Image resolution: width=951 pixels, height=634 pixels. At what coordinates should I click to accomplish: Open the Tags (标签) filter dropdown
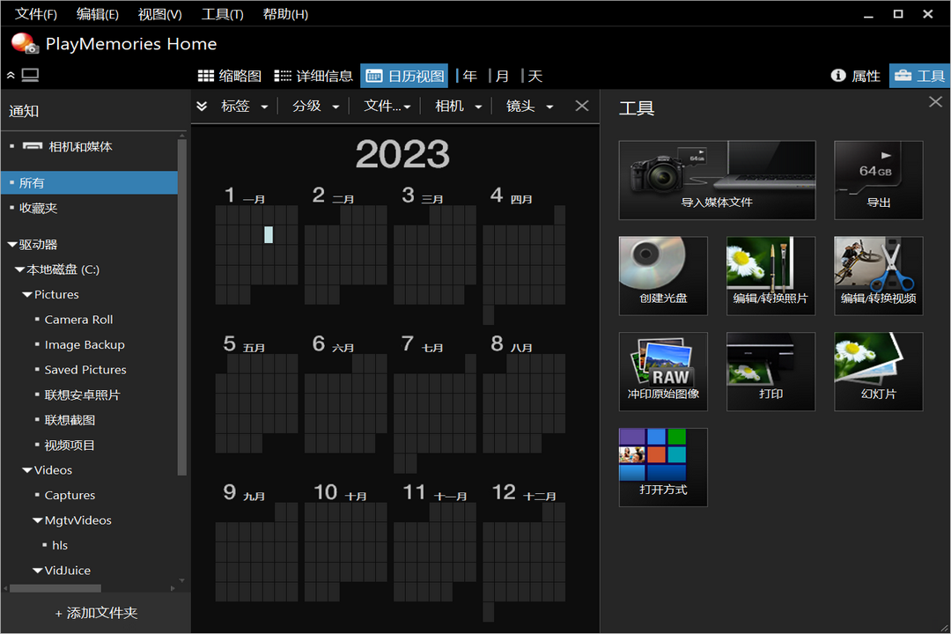244,106
